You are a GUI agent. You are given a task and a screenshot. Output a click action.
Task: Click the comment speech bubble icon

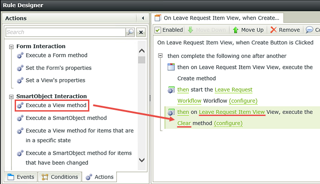[309, 30]
